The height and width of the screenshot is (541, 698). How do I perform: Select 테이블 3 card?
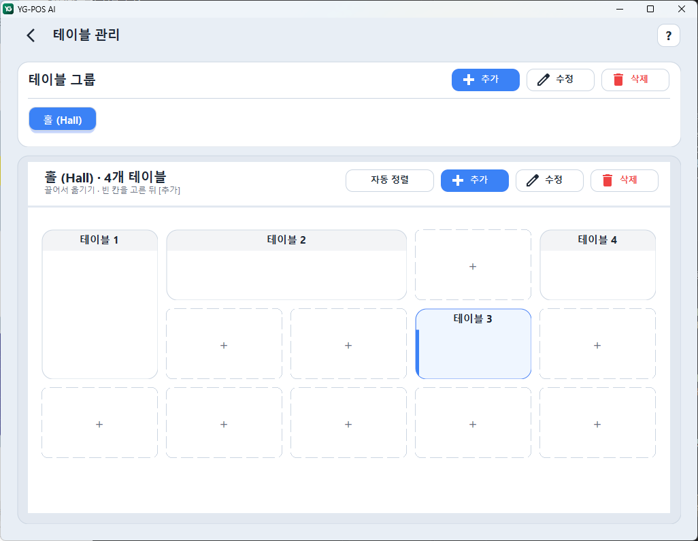tap(473, 343)
